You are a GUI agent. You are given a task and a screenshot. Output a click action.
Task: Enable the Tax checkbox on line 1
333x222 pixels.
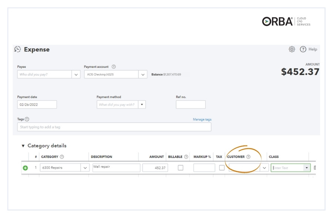222,168
